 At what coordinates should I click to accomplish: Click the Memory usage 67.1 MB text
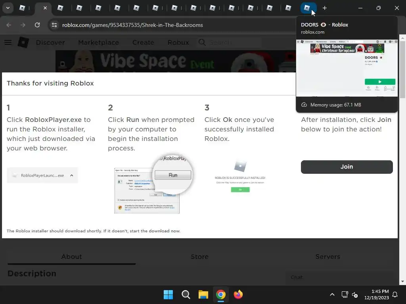point(335,104)
